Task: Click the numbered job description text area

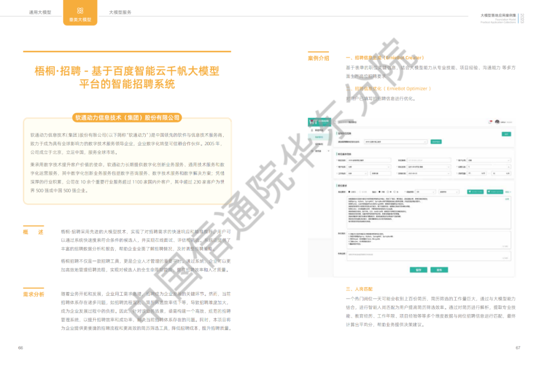Action: [x=429, y=240]
